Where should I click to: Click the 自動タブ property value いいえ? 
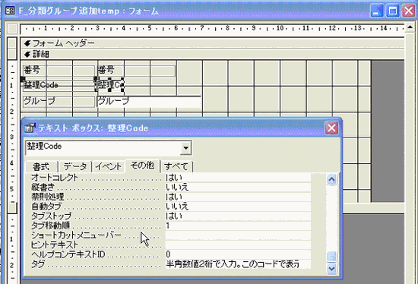point(238,207)
